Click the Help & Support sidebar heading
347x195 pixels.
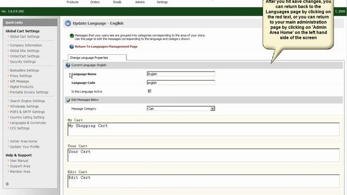(x=18, y=155)
